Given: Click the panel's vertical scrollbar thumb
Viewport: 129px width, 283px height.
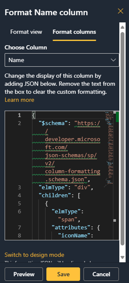Looking at the screenshot, I should point(123,139).
